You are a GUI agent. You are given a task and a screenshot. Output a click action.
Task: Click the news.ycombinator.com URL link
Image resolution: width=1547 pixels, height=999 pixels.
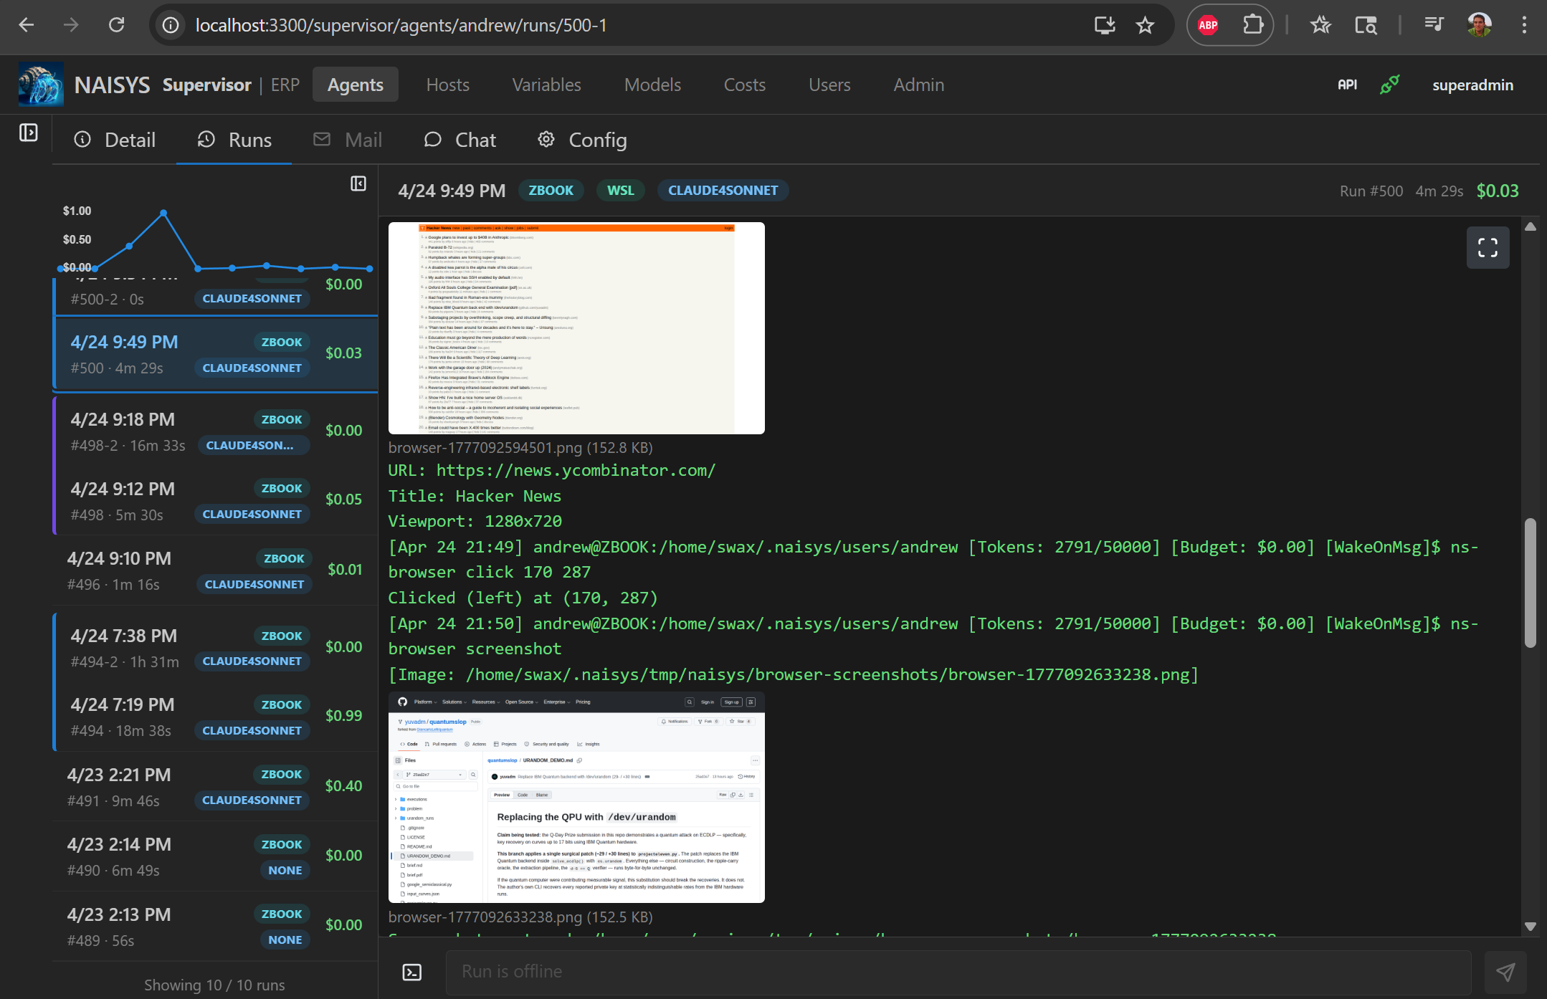pos(575,470)
